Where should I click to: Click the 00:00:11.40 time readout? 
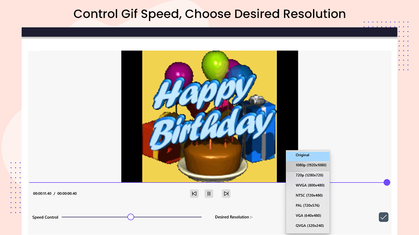pyautogui.click(x=42, y=194)
